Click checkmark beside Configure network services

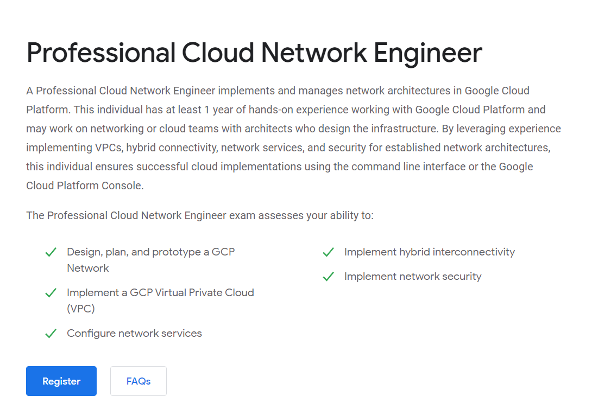click(x=51, y=334)
